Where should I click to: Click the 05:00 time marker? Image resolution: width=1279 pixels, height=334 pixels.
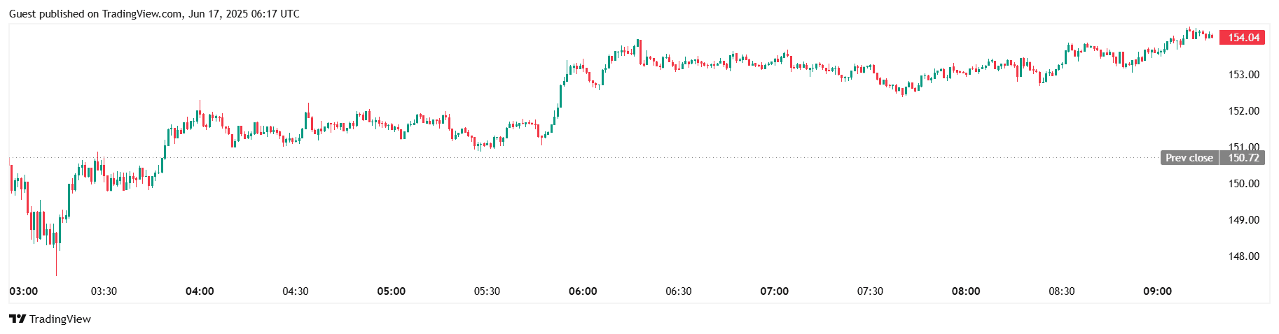click(392, 291)
